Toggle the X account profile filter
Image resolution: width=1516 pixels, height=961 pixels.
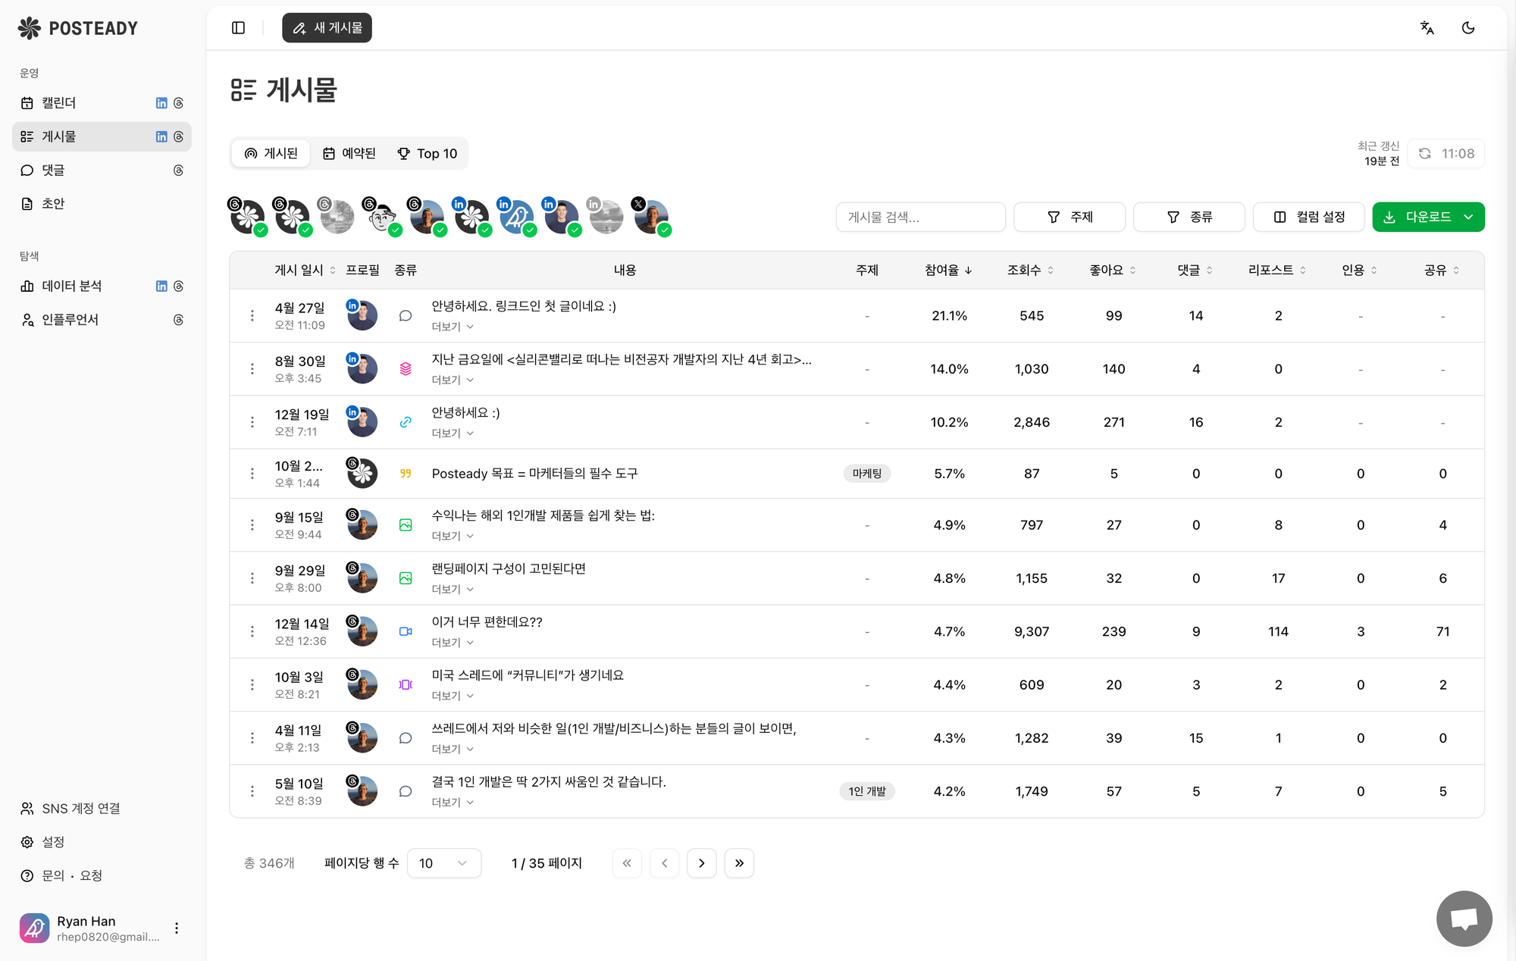(651, 217)
